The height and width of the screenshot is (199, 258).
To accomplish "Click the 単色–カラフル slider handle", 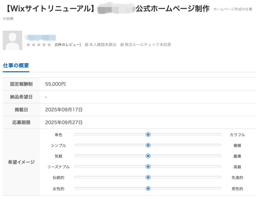I will [x=148, y=135].
